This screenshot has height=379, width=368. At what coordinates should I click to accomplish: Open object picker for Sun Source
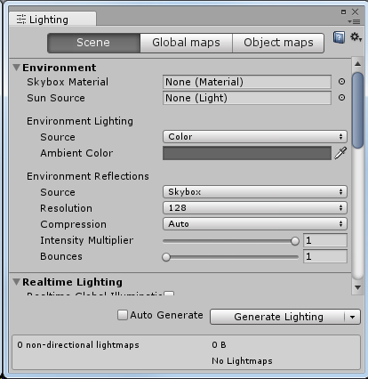341,98
